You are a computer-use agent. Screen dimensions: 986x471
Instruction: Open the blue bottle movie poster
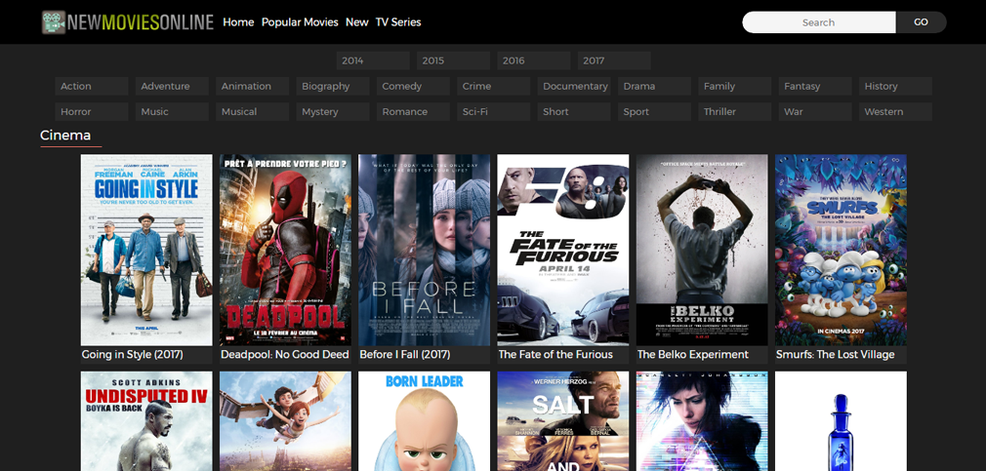click(x=841, y=420)
